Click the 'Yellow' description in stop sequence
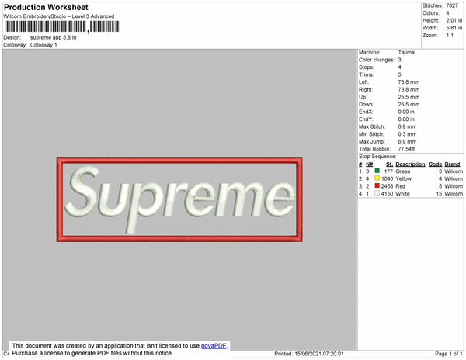Viewport: 466px width, 360px height. tap(404, 179)
